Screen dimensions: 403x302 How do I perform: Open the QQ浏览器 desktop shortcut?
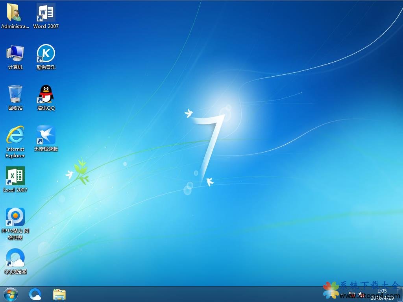(15, 261)
